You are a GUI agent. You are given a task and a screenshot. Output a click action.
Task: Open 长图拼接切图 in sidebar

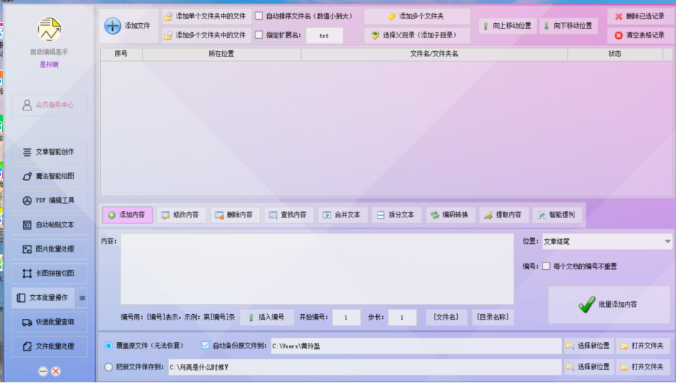(x=49, y=273)
